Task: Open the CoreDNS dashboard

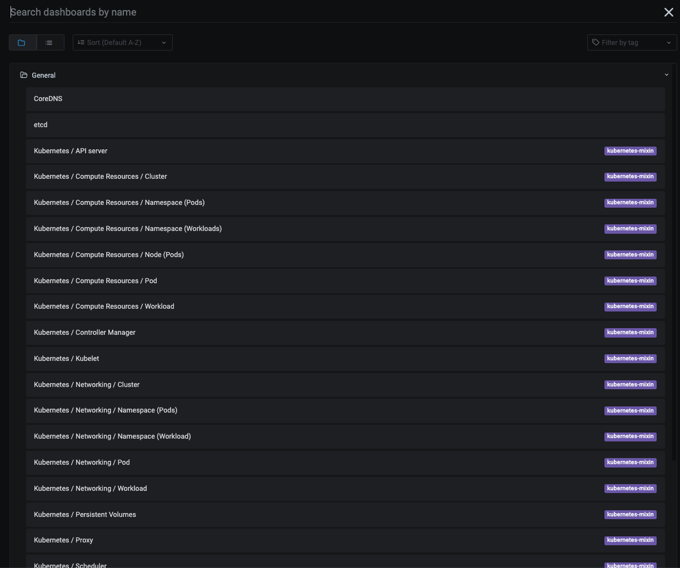Action: (48, 99)
